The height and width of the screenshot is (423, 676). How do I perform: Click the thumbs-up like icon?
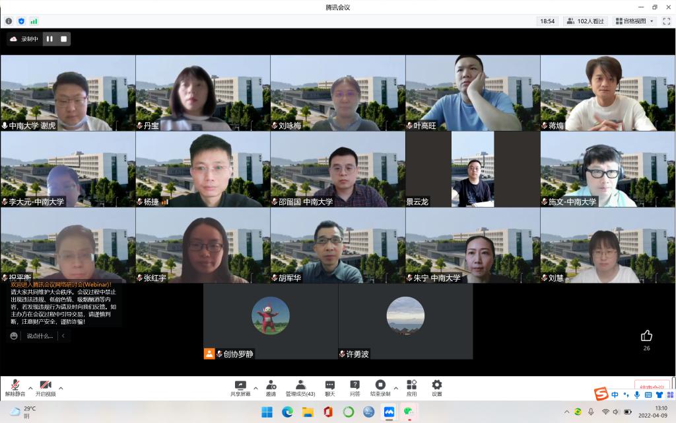pos(646,336)
